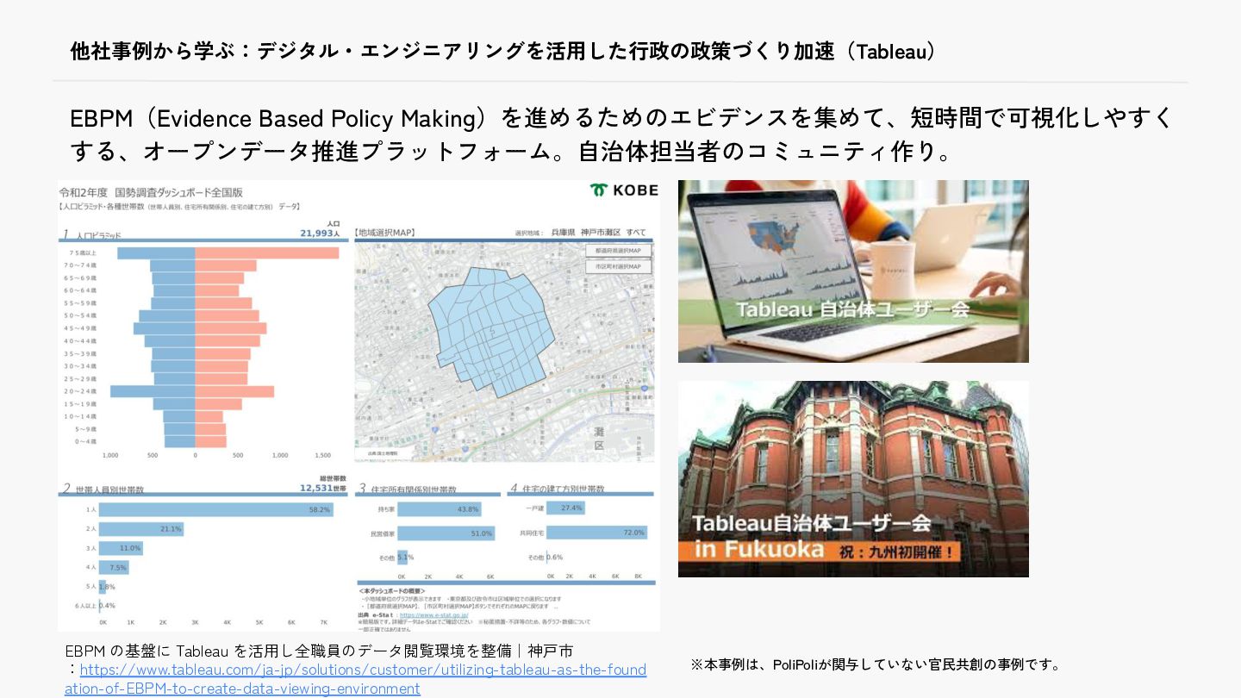Viewport: 1241px width, 698px height.
Task: Click the 灘区 label on the map
Action: point(599,439)
